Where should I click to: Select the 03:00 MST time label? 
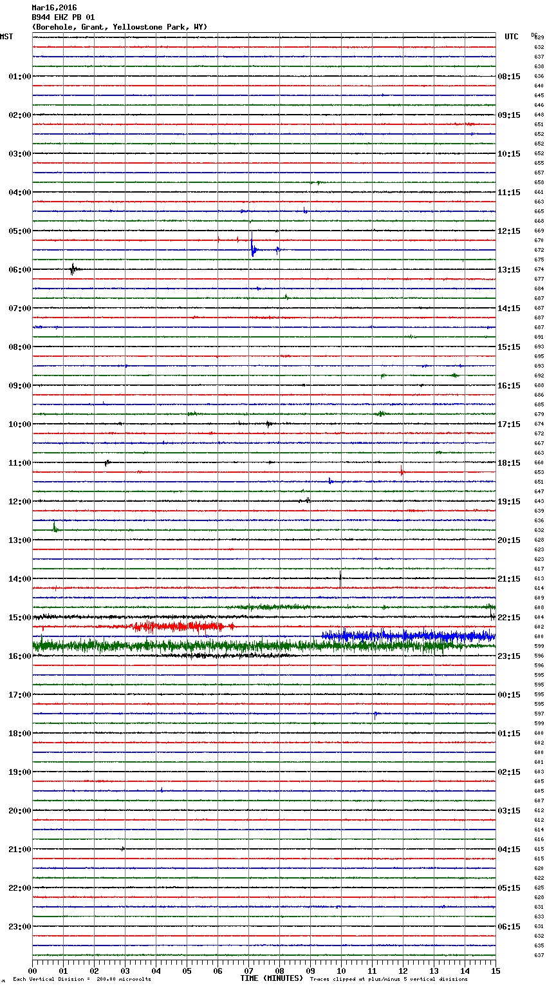pyautogui.click(x=19, y=154)
